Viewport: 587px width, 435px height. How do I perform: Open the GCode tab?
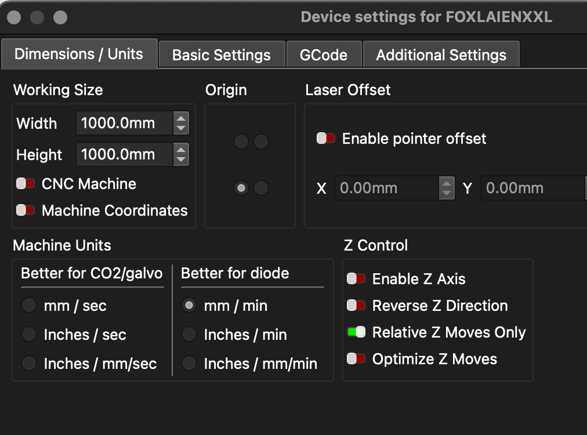(324, 55)
